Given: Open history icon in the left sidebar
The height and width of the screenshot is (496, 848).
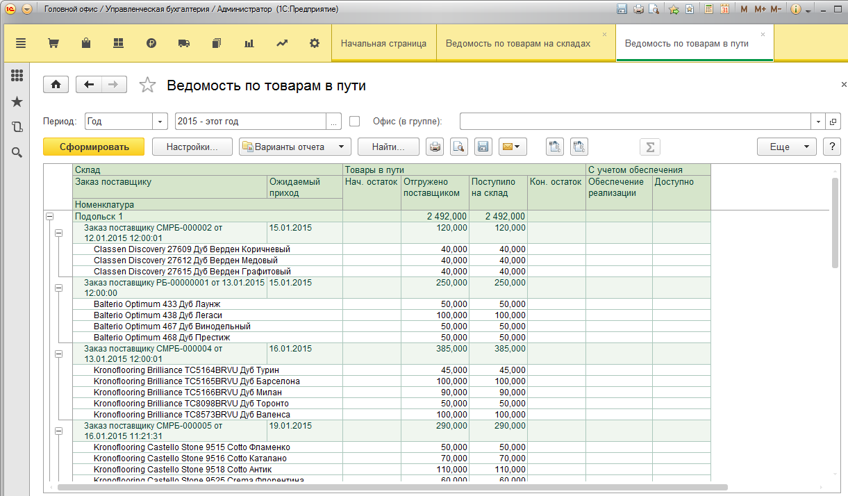Looking at the screenshot, I should (17, 127).
